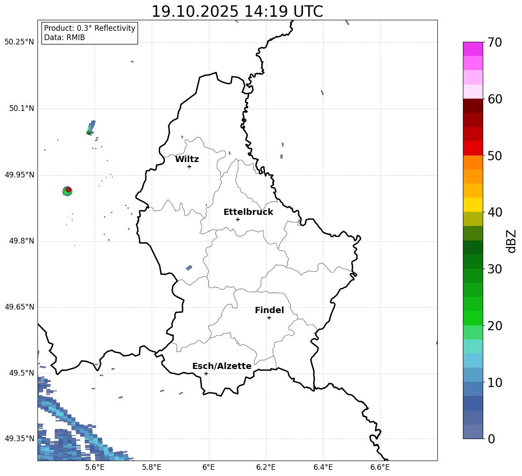Click the 50.25°N latitude label
This screenshot has height=476, width=522.
[x=19, y=42]
